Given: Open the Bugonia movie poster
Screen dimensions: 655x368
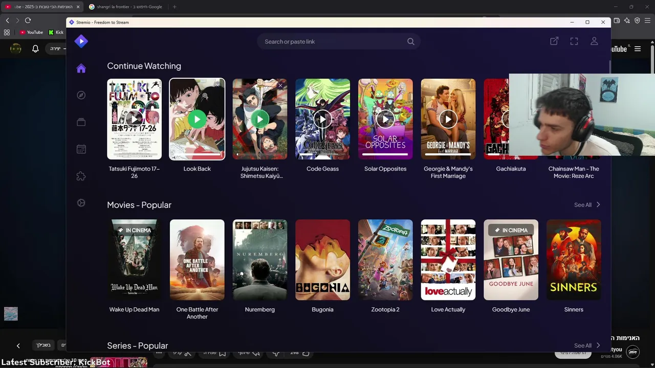Looking at the screenshot, I should click(322, 260).
